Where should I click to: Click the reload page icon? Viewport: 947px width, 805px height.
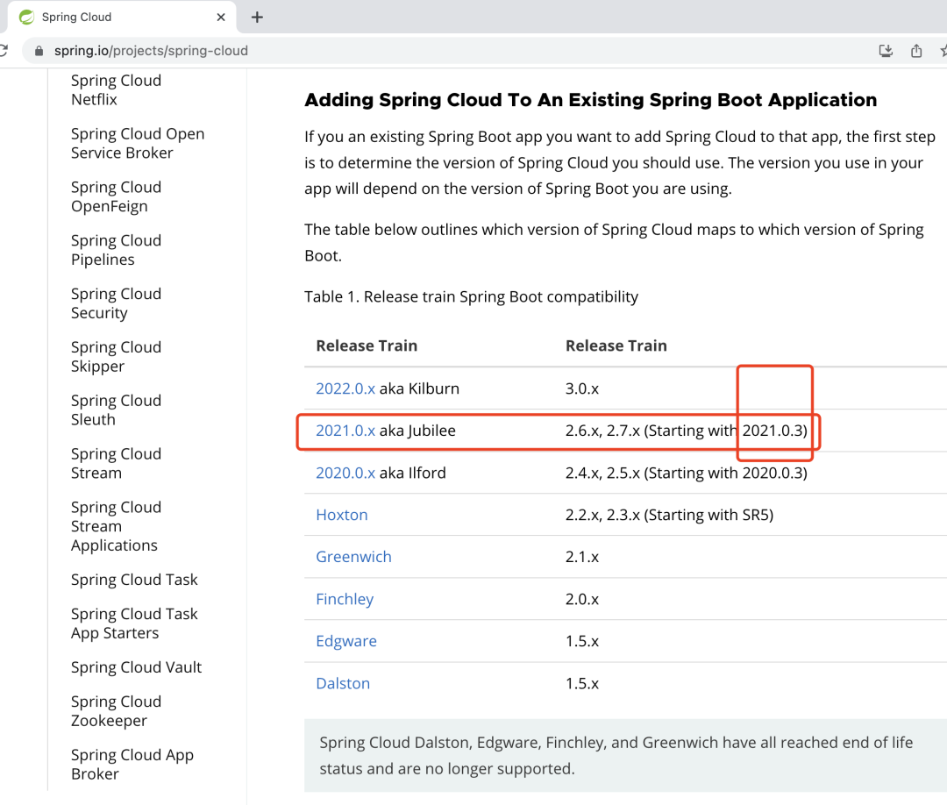(3, 51)
